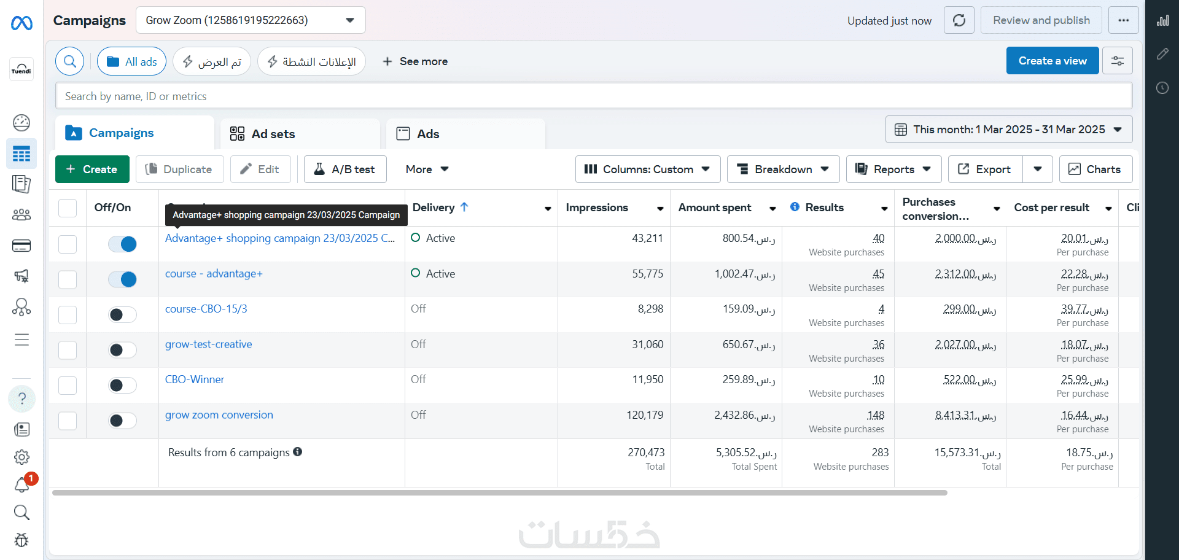The height and width of the screenshot is (560, 1179).
Task: Open the Grow Zoom account dropdown
Action: point(251,20)
